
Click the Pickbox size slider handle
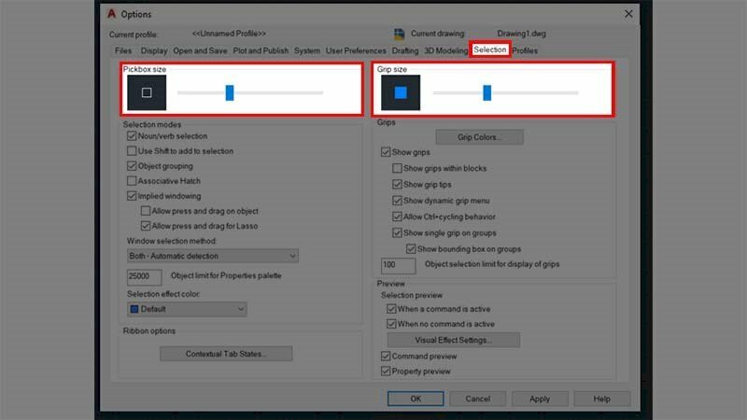coord(230,92)
